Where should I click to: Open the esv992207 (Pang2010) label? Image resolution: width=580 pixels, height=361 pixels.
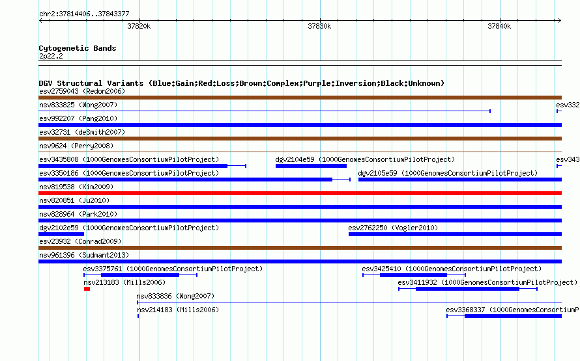click(x=78, y=118)
